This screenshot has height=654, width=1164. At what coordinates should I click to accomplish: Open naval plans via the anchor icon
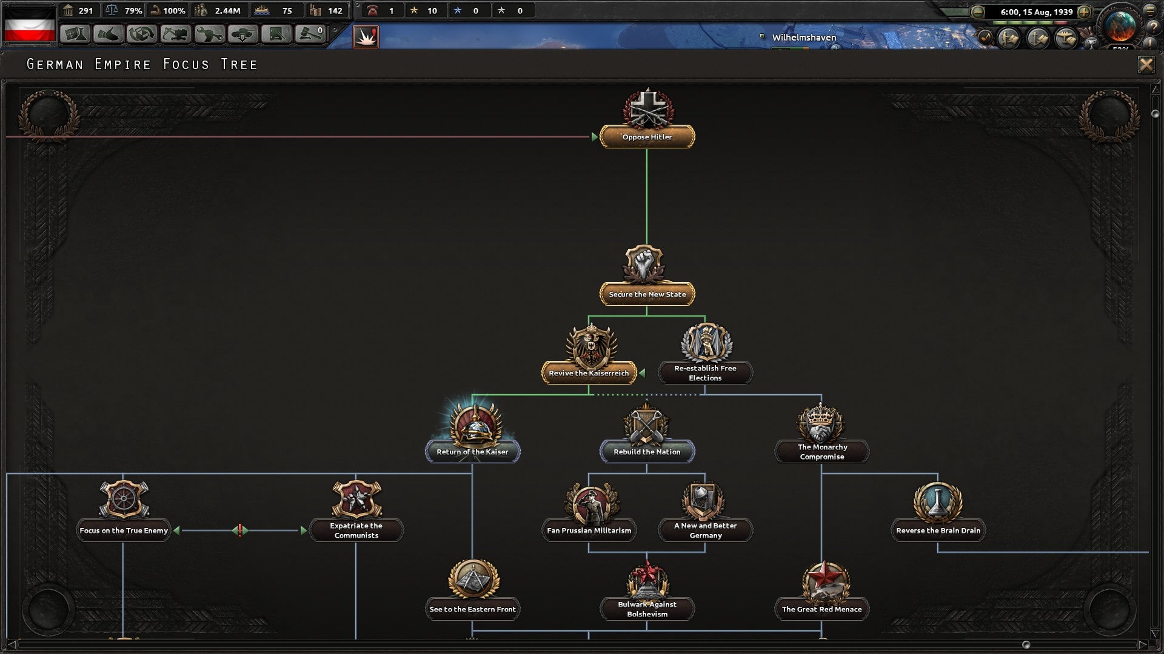(x=1037, y=36)
